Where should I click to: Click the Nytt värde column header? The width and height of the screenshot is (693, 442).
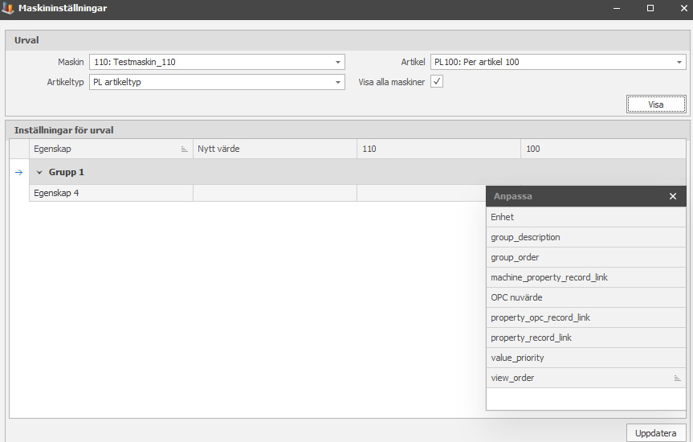coord(275,149)
